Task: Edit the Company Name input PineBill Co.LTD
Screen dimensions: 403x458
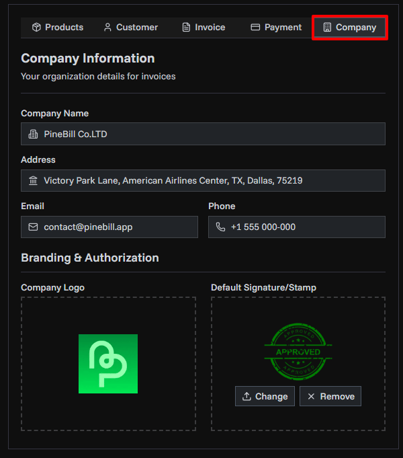Action: coord(203,134)
